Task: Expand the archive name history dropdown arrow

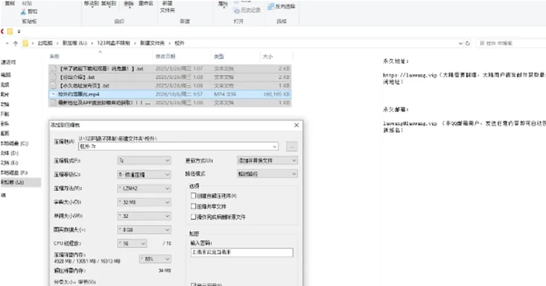Action: (x=275, y=147)
